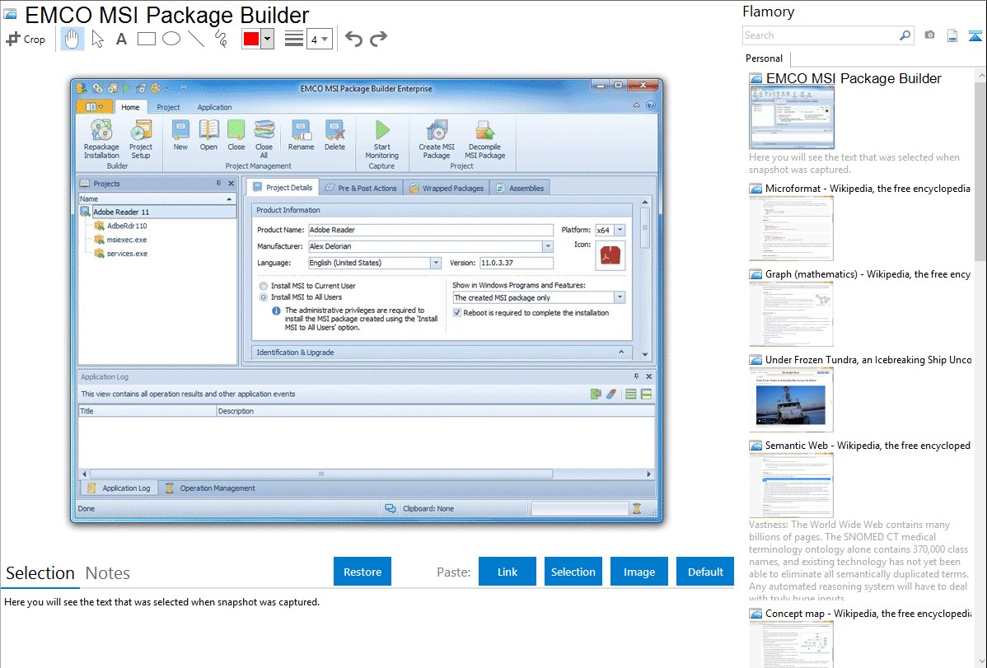Open the Under Frozen Tundra snapshot title
The width and height of the screenshot is (987, 668).
tap(868, 360)
